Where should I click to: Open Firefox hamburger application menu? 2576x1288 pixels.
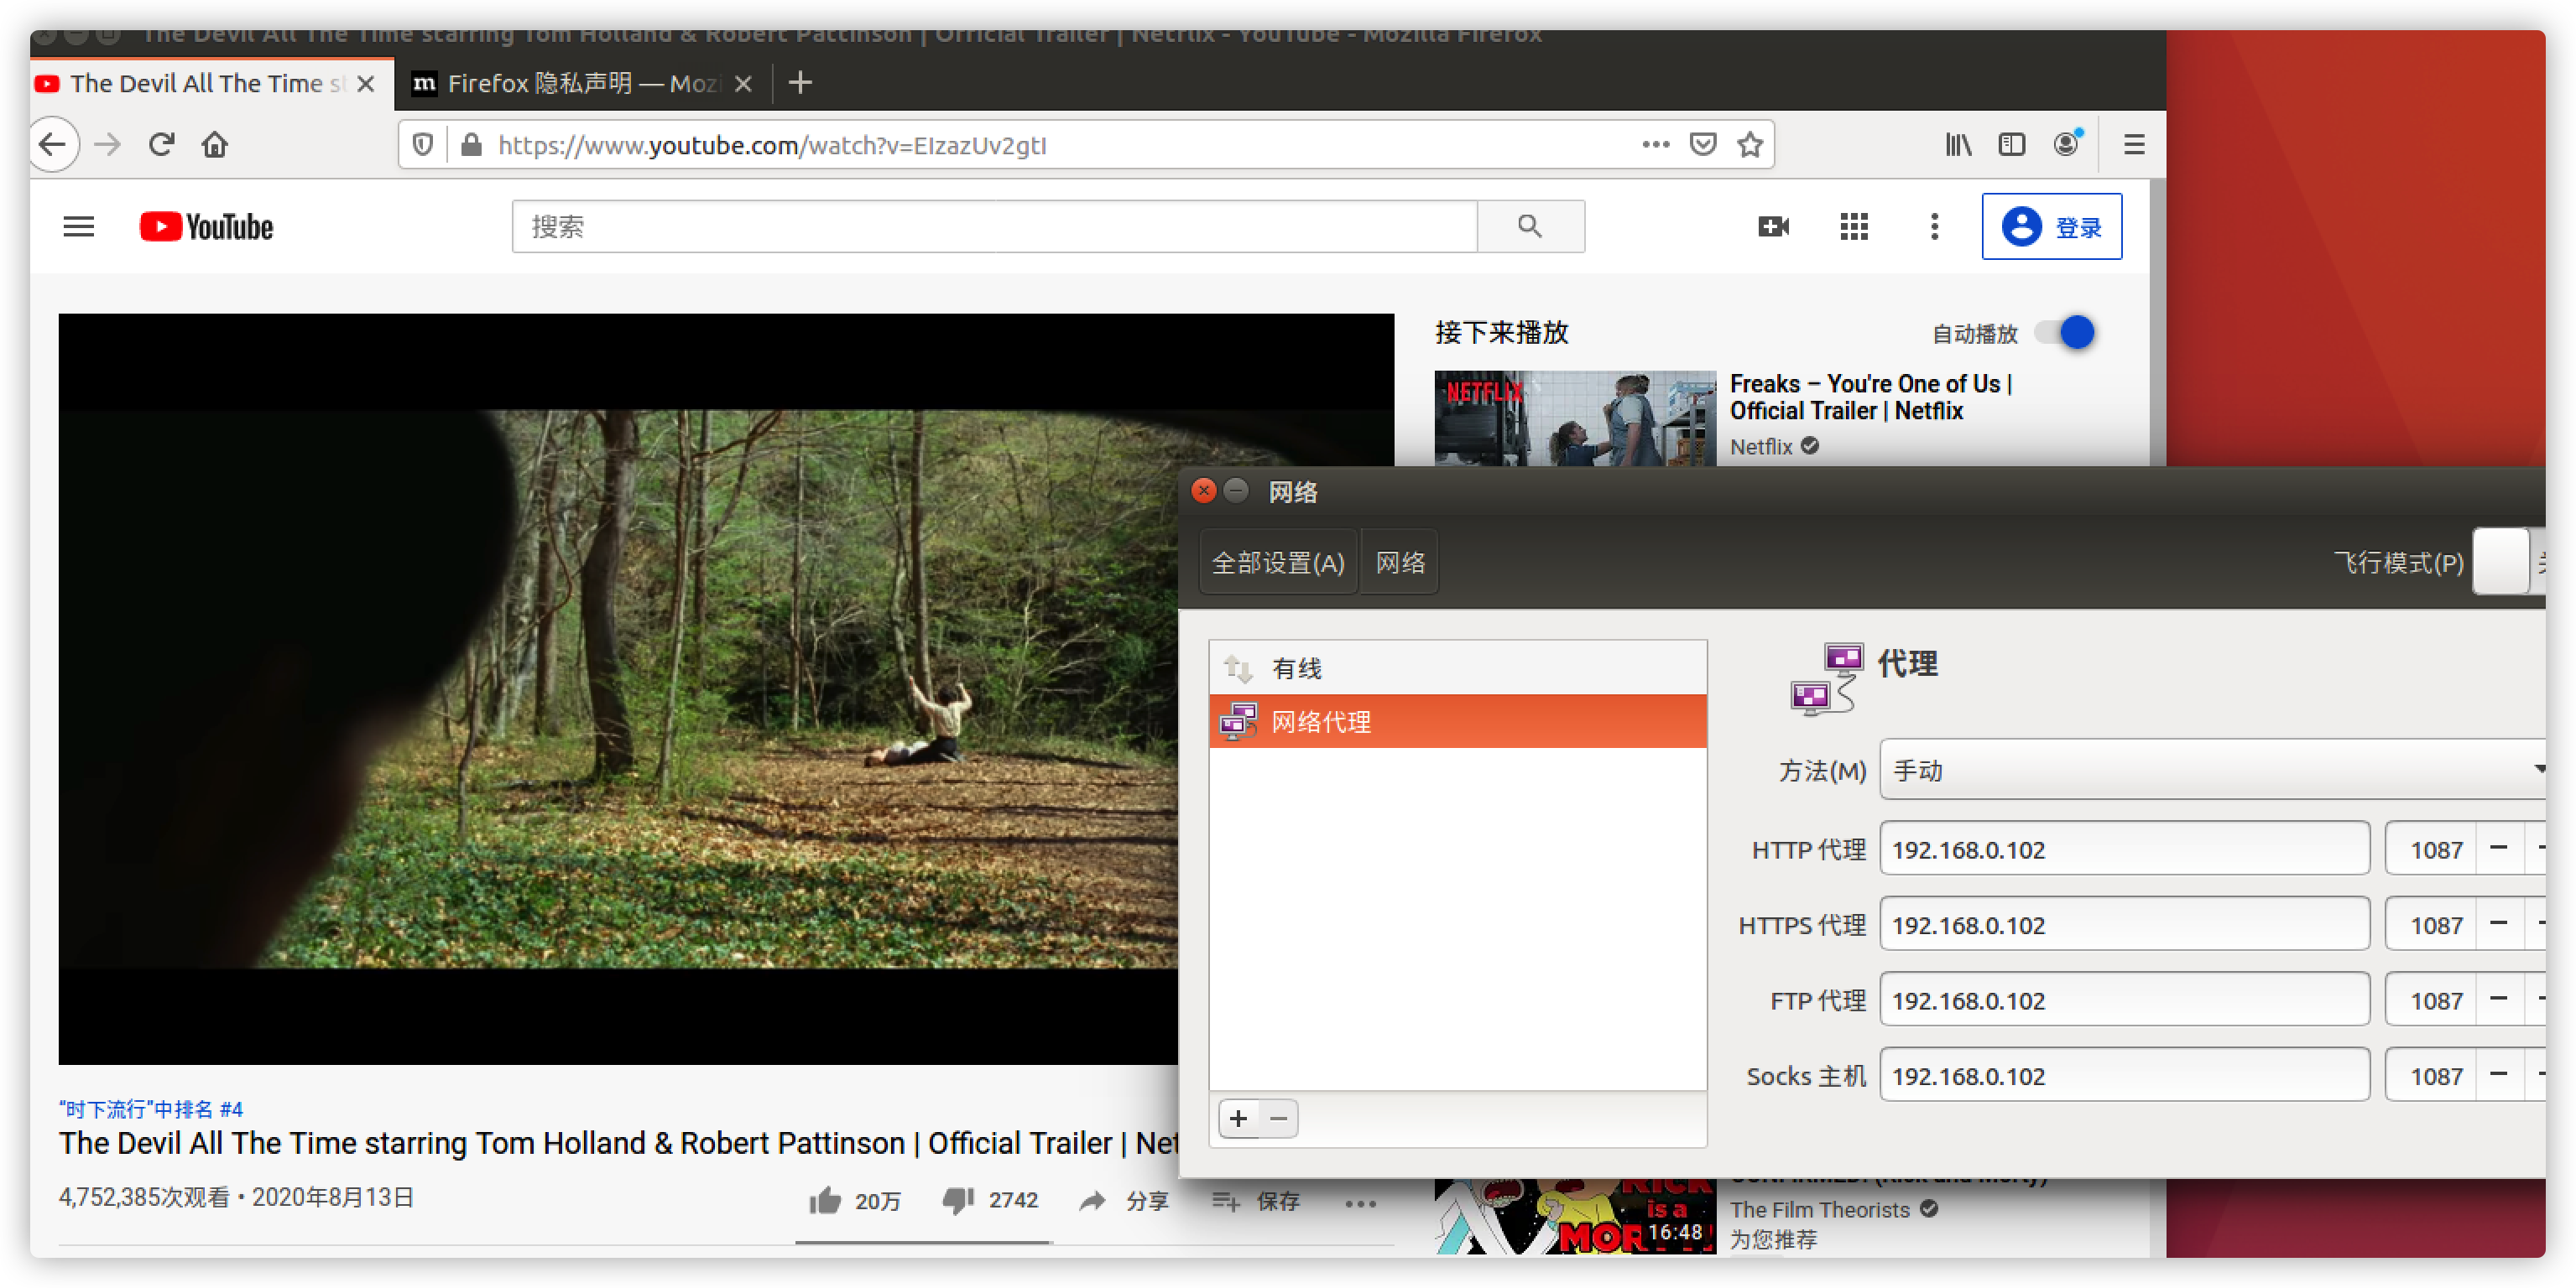pyautogui.click(x=2134, y=145)
